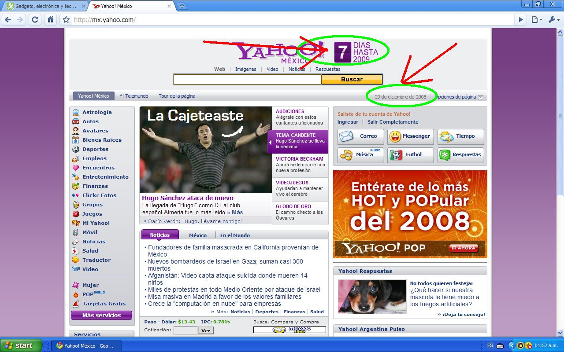Click the Cotización input field
Screen dimensions: 564x352
point(186,330)
